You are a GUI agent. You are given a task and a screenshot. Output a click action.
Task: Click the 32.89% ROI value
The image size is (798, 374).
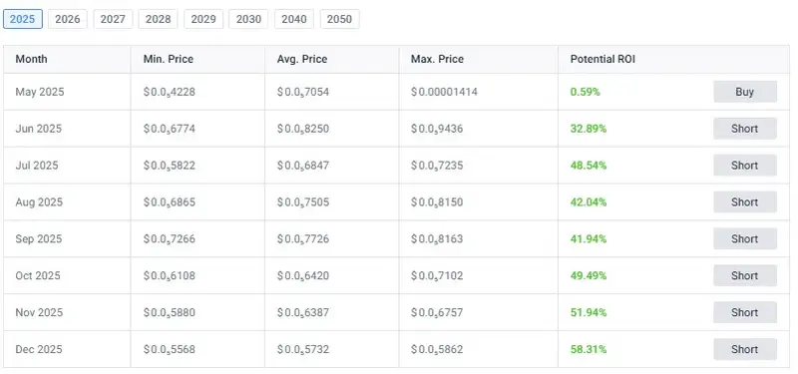click(x=589, y=129)
